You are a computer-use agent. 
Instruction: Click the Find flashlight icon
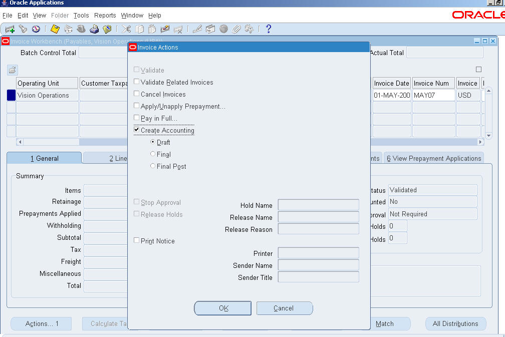(23, 29)
